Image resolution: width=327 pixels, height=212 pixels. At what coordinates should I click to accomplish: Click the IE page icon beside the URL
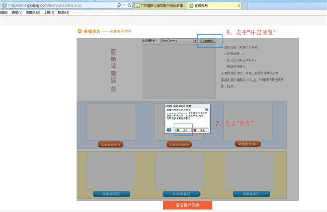tap(4, 5)
